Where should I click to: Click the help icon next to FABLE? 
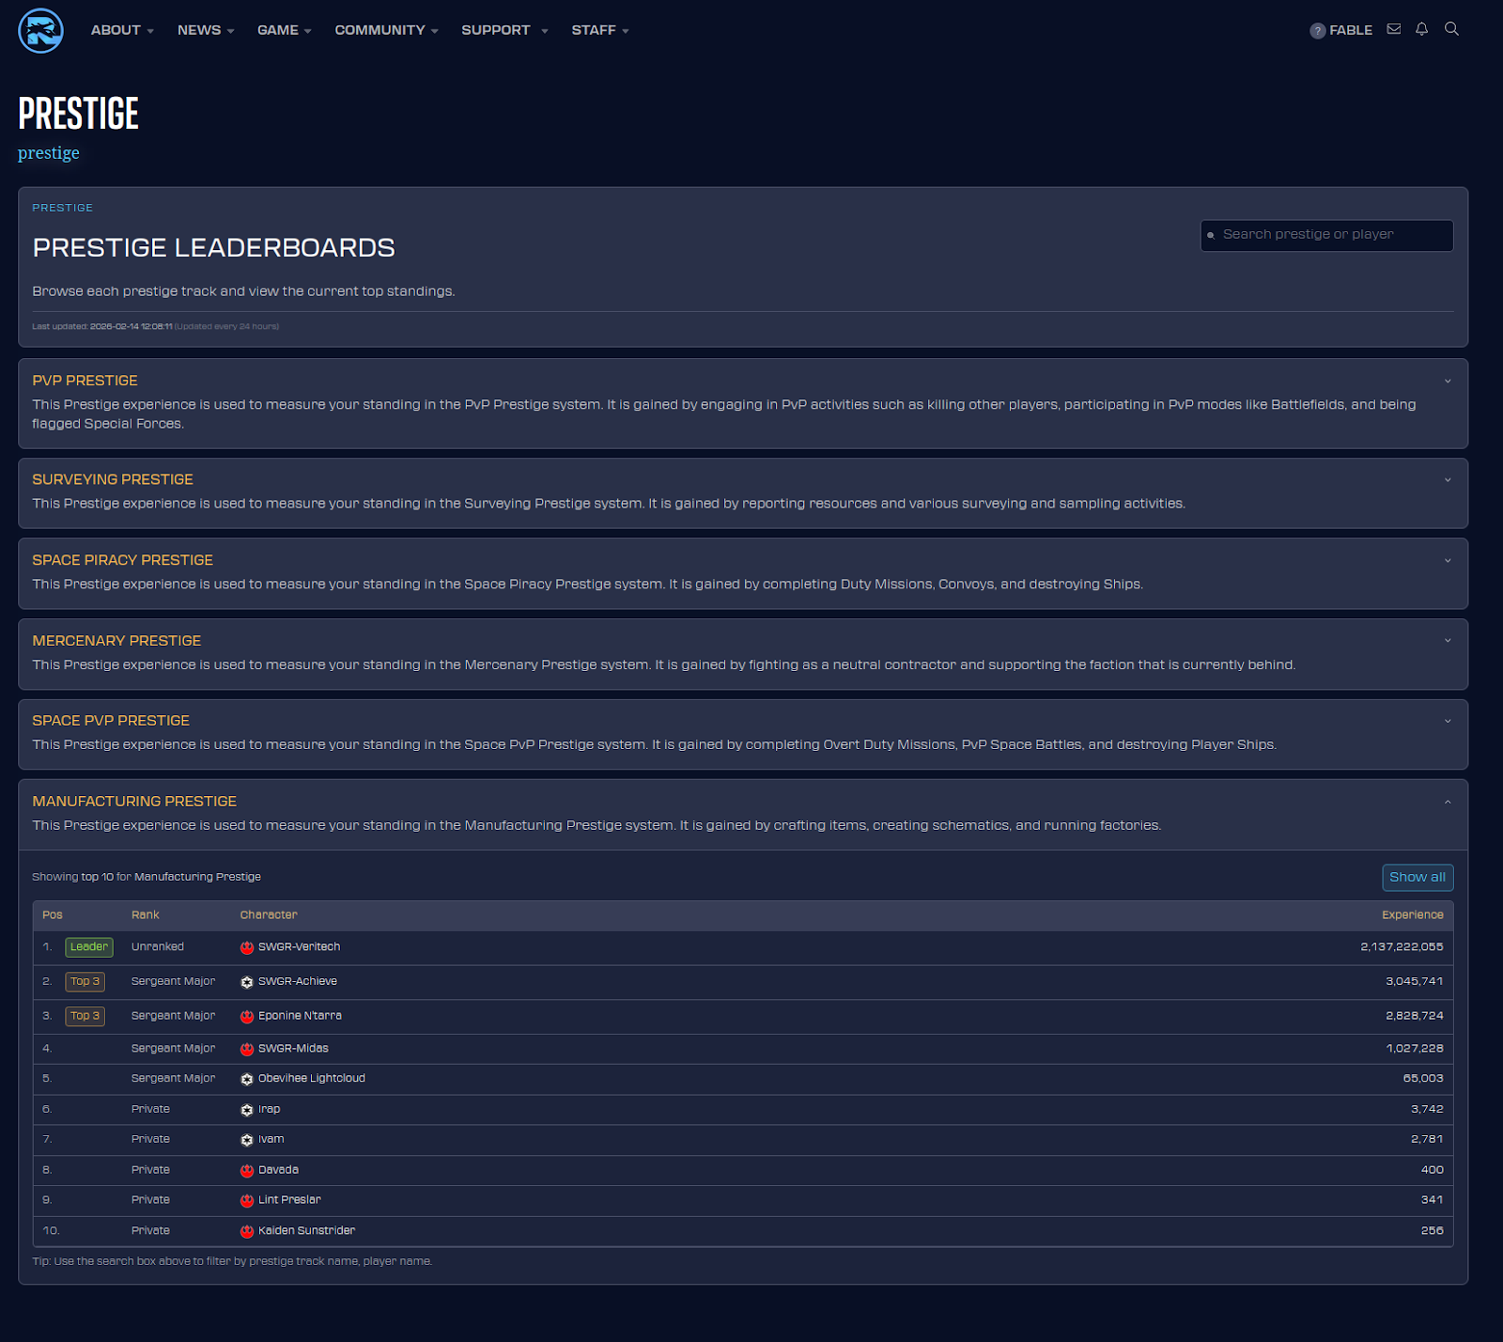coord(1317,31)
